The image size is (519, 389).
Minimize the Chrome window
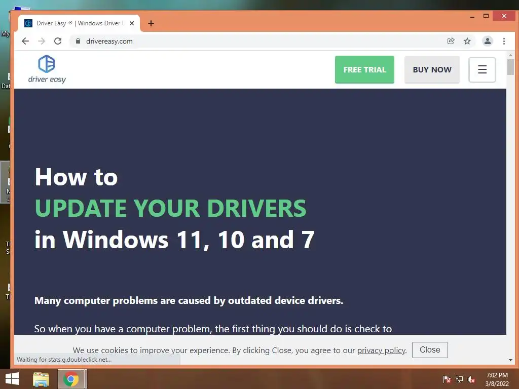(472, 16)
